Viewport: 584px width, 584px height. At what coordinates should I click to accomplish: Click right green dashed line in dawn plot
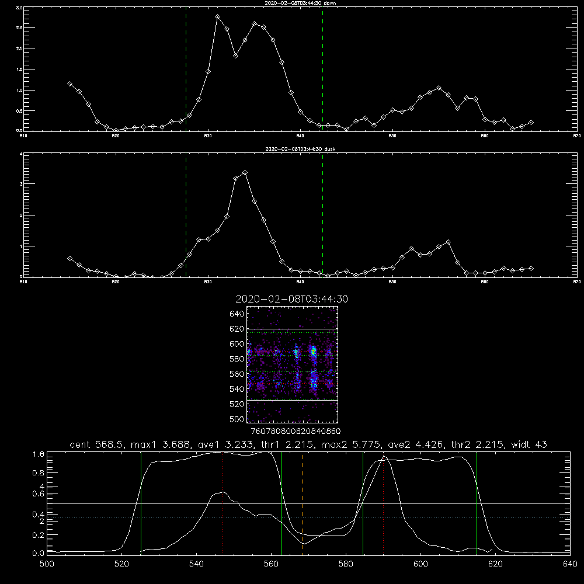pos(322,69)
